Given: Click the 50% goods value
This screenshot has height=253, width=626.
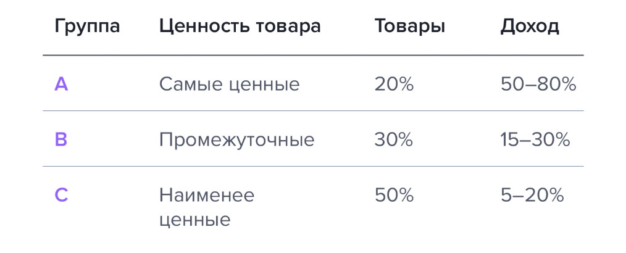Looking at the screenshot, I should (x=393, y=195).
